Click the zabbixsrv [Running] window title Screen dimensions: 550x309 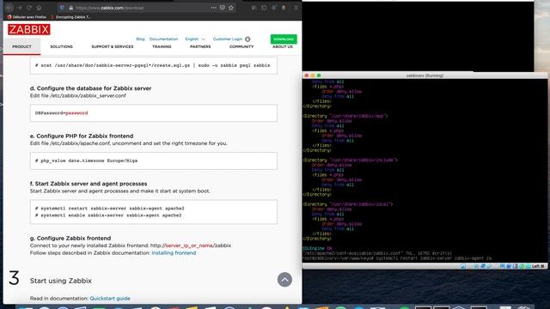[x=425, y=76]
